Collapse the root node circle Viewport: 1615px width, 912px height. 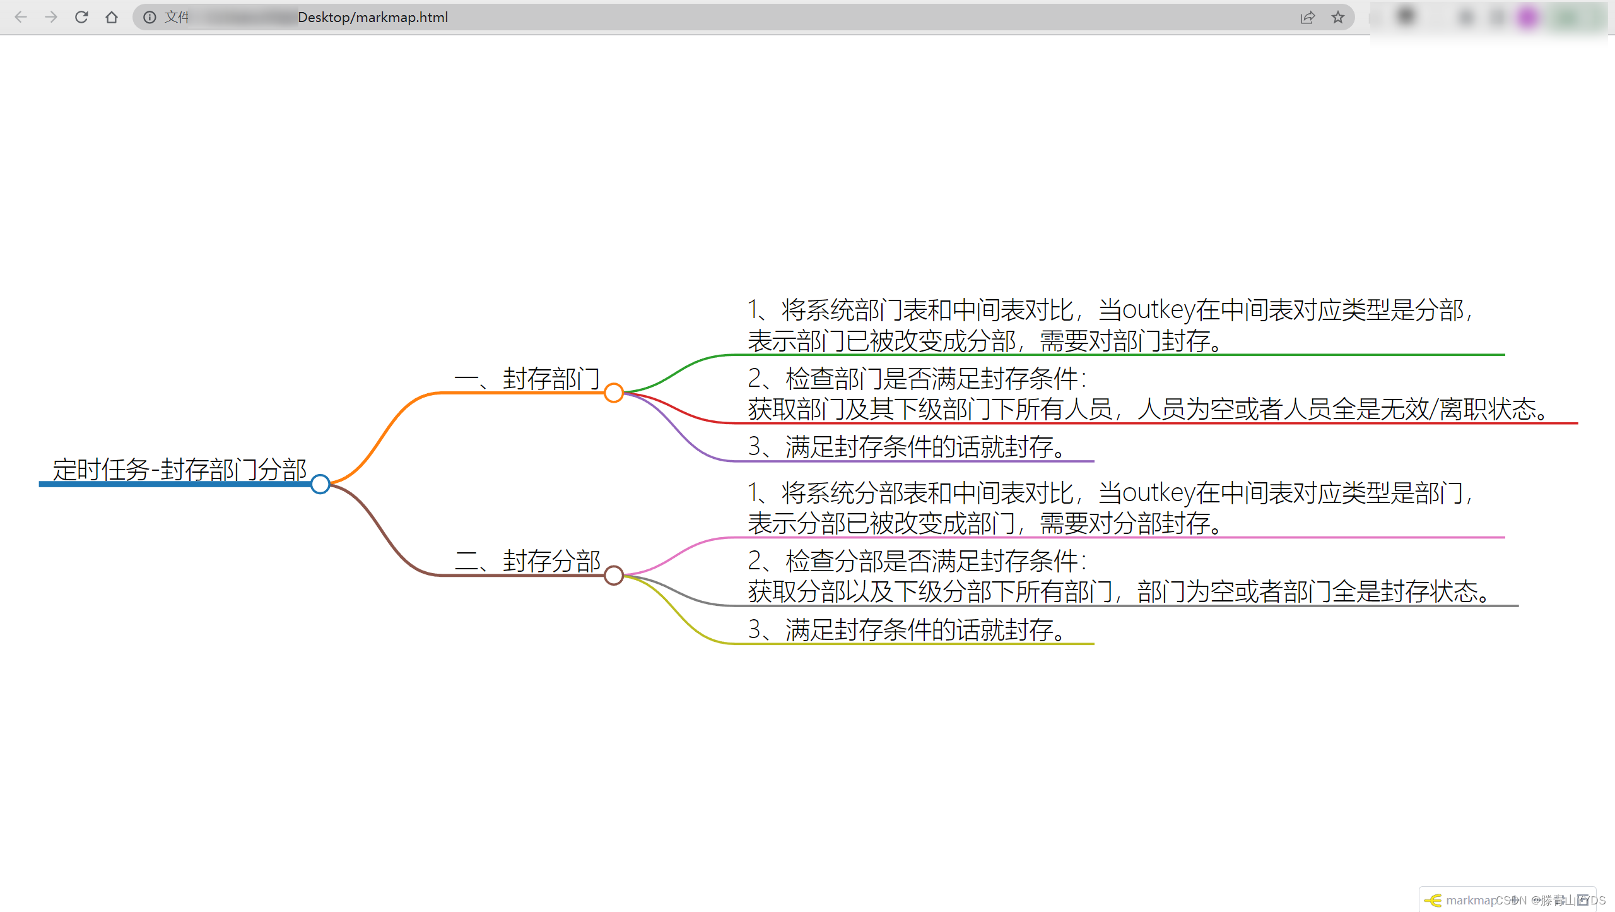coord(320,484)
